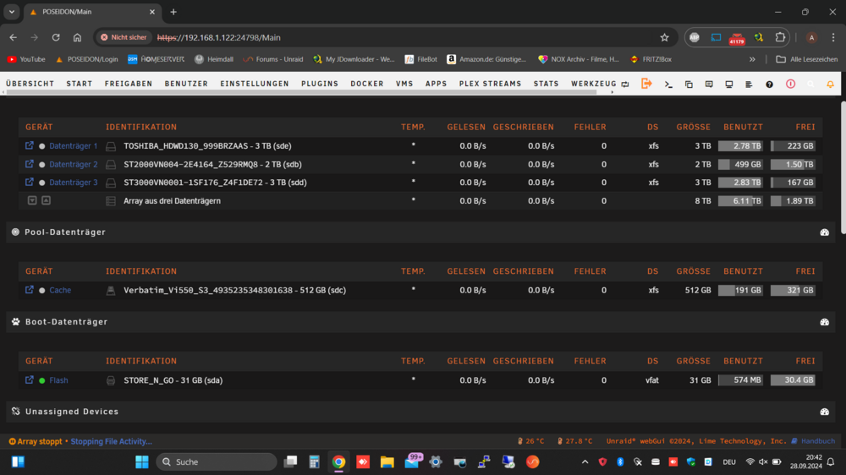Open the external link icon for Datenträger 1
Image resolution: width=846 pixels, height=475 pixels.
click(x=29, y=145)
